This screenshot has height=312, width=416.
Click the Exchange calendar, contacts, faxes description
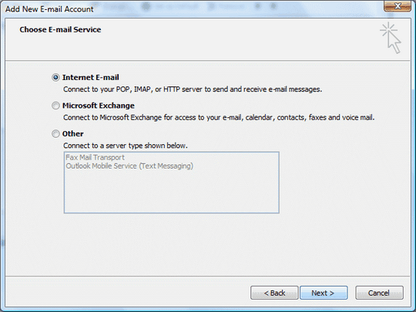[219, 118]
